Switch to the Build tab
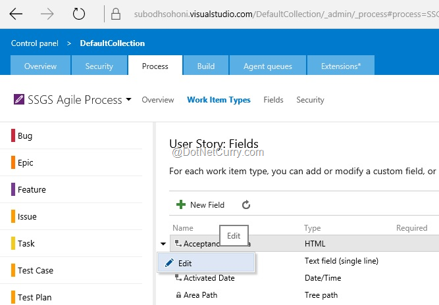The height and width of the screenshot is (305, 439). coord(206,66)
